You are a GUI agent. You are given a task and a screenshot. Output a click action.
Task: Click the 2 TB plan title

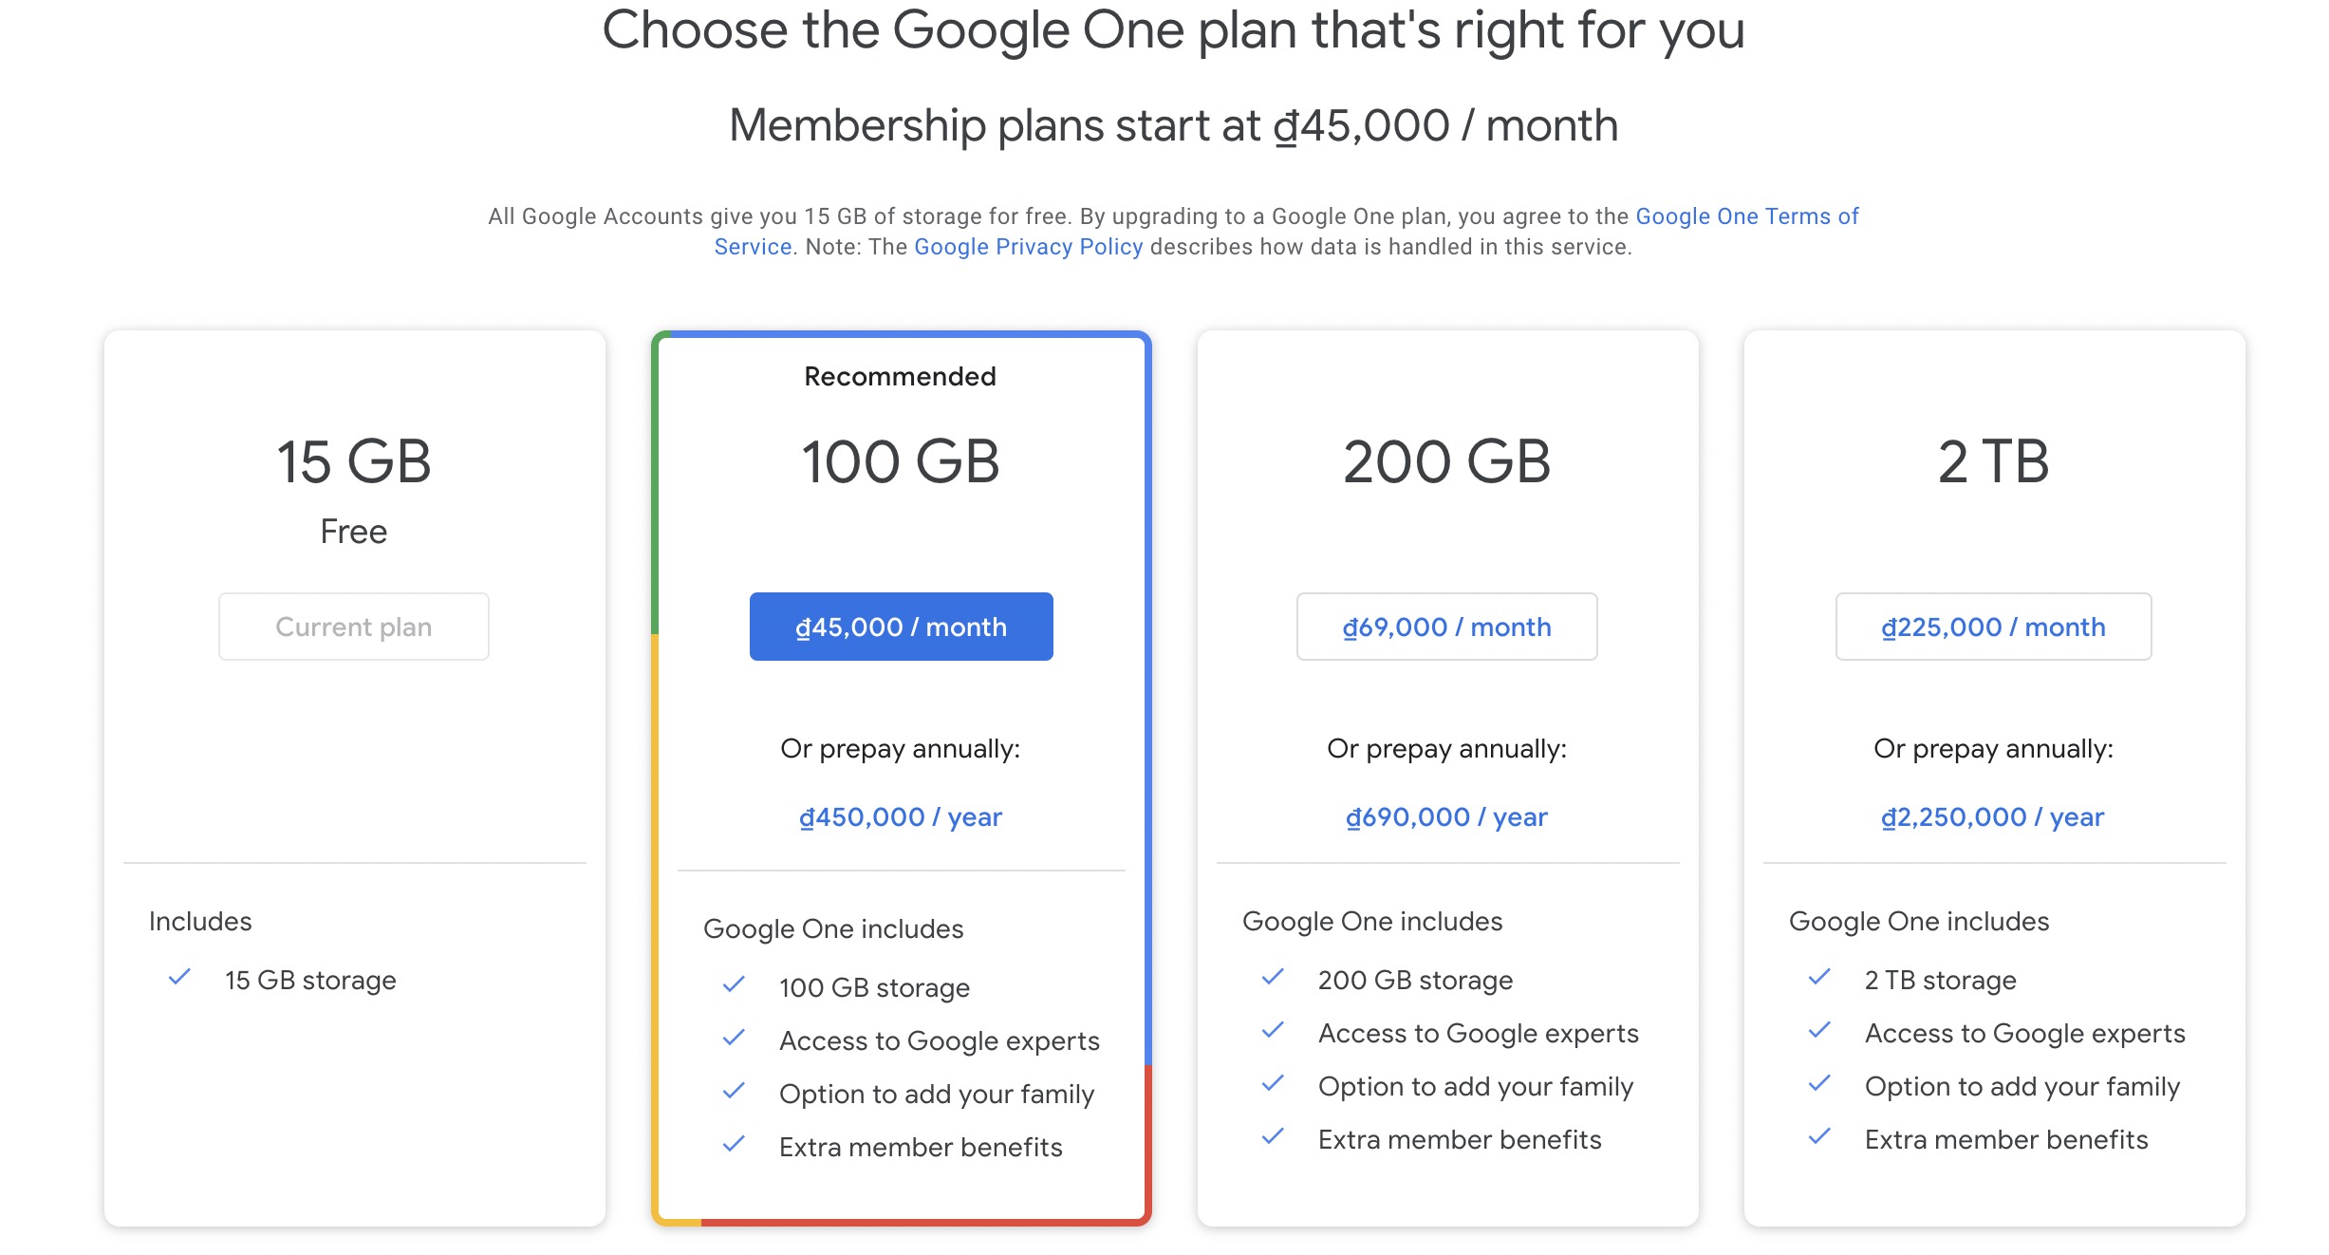coord(1993,462)
